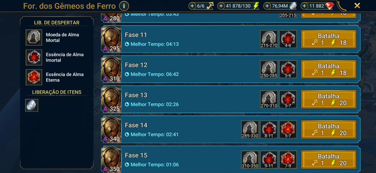Inspect Fase 14 eternal essence reward 5-7
The height and width of the screenshot is (173, 376).
point(288,129)
